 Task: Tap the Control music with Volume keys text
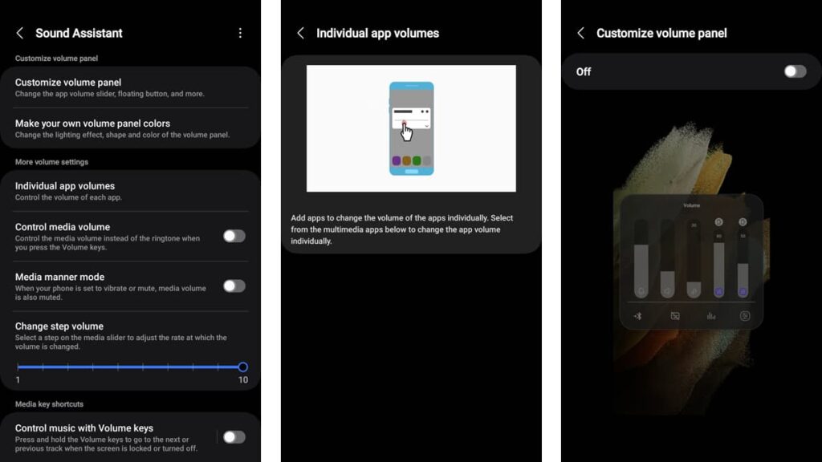click(84, 428)
